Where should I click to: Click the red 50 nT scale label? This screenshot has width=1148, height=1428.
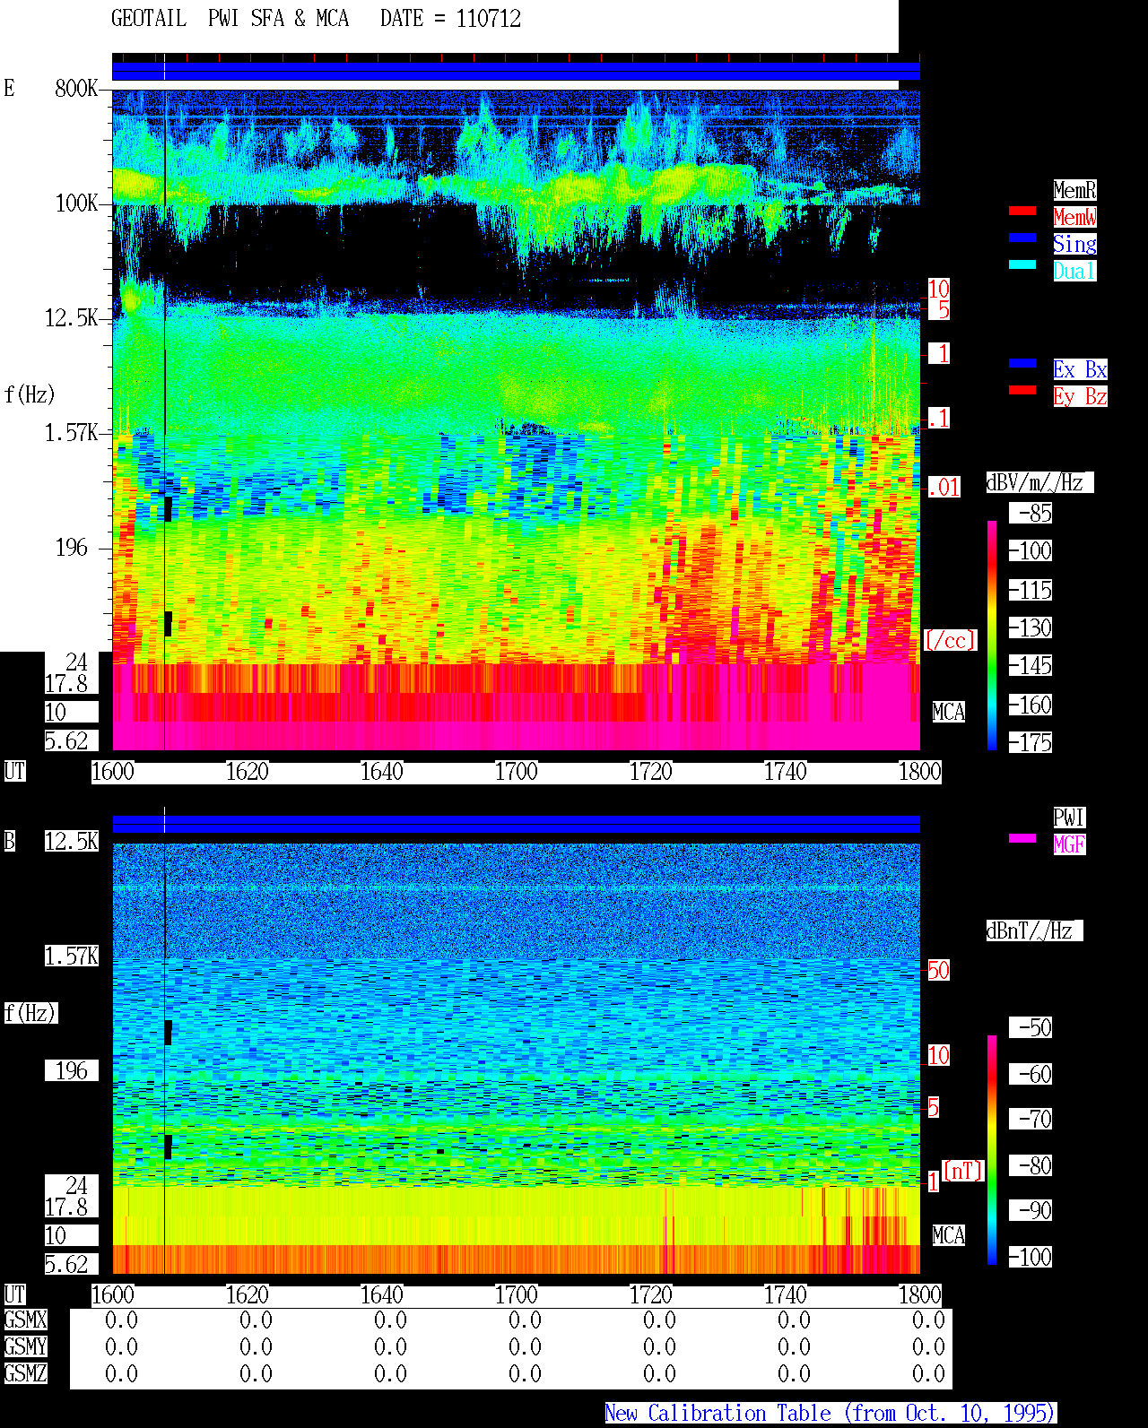coord(938,970)
